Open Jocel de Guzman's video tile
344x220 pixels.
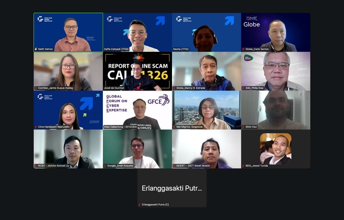click(x=138, y=71)
